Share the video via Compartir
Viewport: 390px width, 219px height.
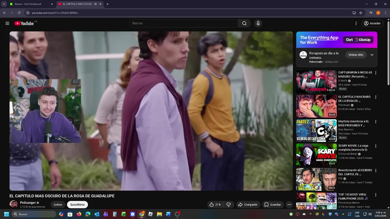248,205
